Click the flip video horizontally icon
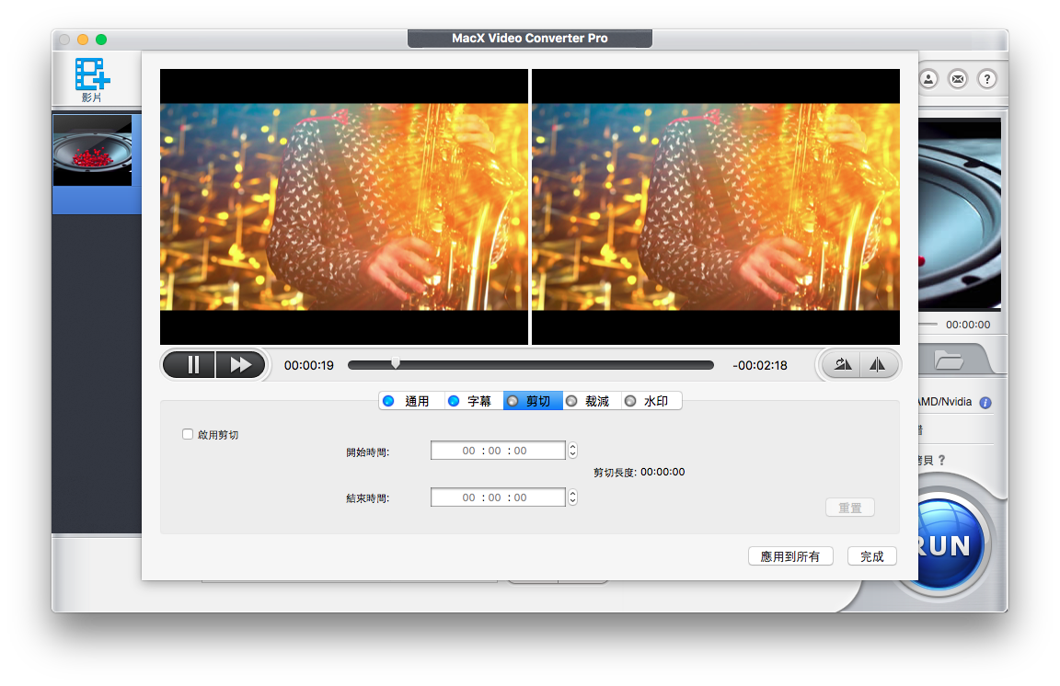1060x686 pixels. coord(878,365)
